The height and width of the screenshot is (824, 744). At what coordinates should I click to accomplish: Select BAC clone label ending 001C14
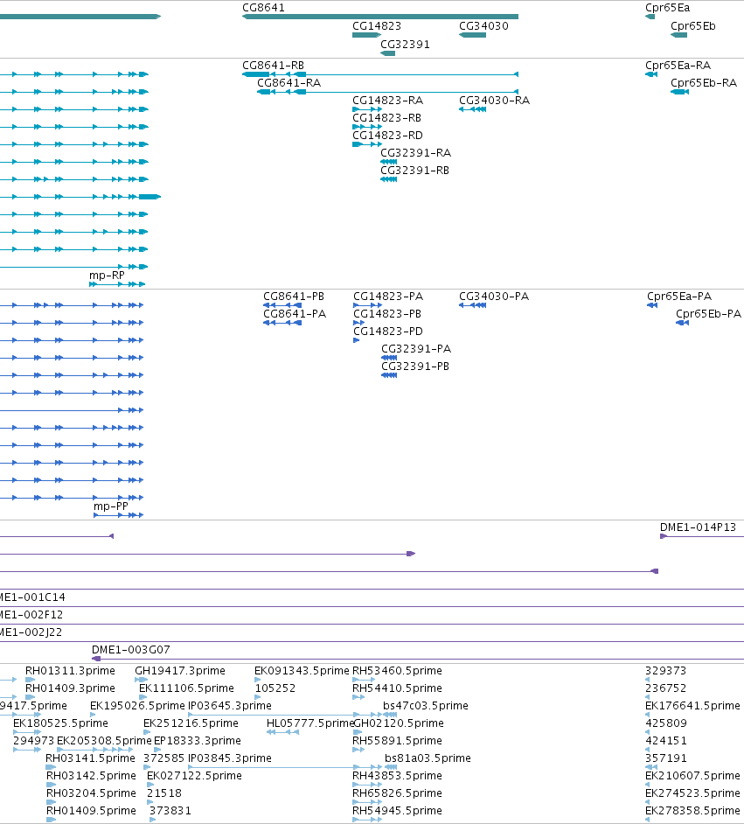[32, 597]
